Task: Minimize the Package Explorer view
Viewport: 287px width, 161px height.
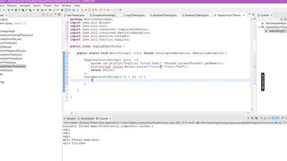Action: [55, 15]
